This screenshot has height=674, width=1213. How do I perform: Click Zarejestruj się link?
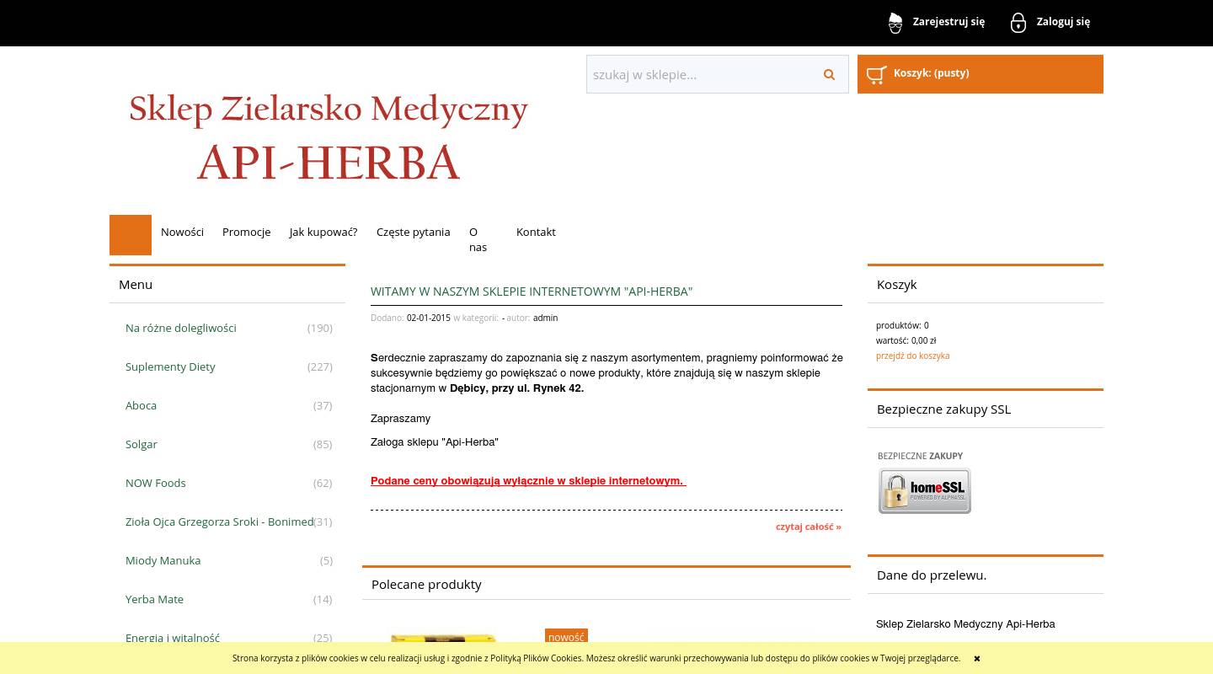point(948,22)
